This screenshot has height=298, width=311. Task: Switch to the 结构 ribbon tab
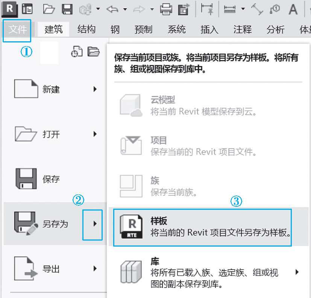[x=86, y=29]
